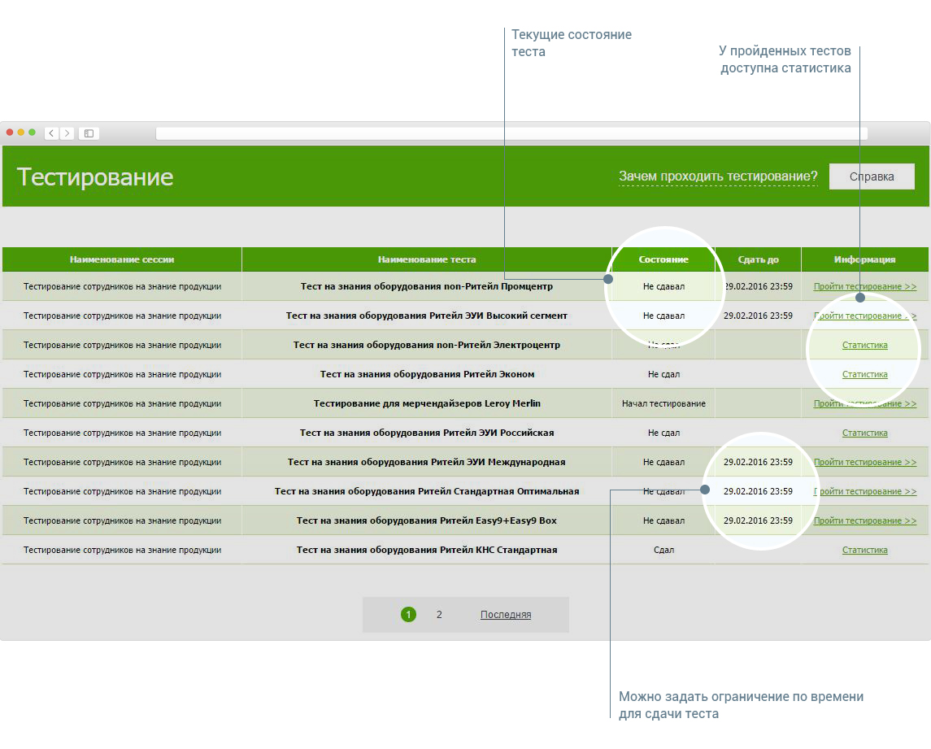Open Статистика for non-Ритейл Электроцентр test

pyautogui.click(x=864, y=345)
